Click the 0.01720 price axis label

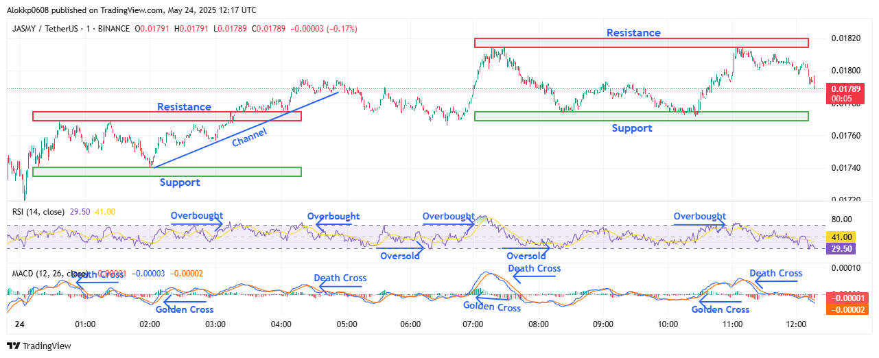point(847,200)
